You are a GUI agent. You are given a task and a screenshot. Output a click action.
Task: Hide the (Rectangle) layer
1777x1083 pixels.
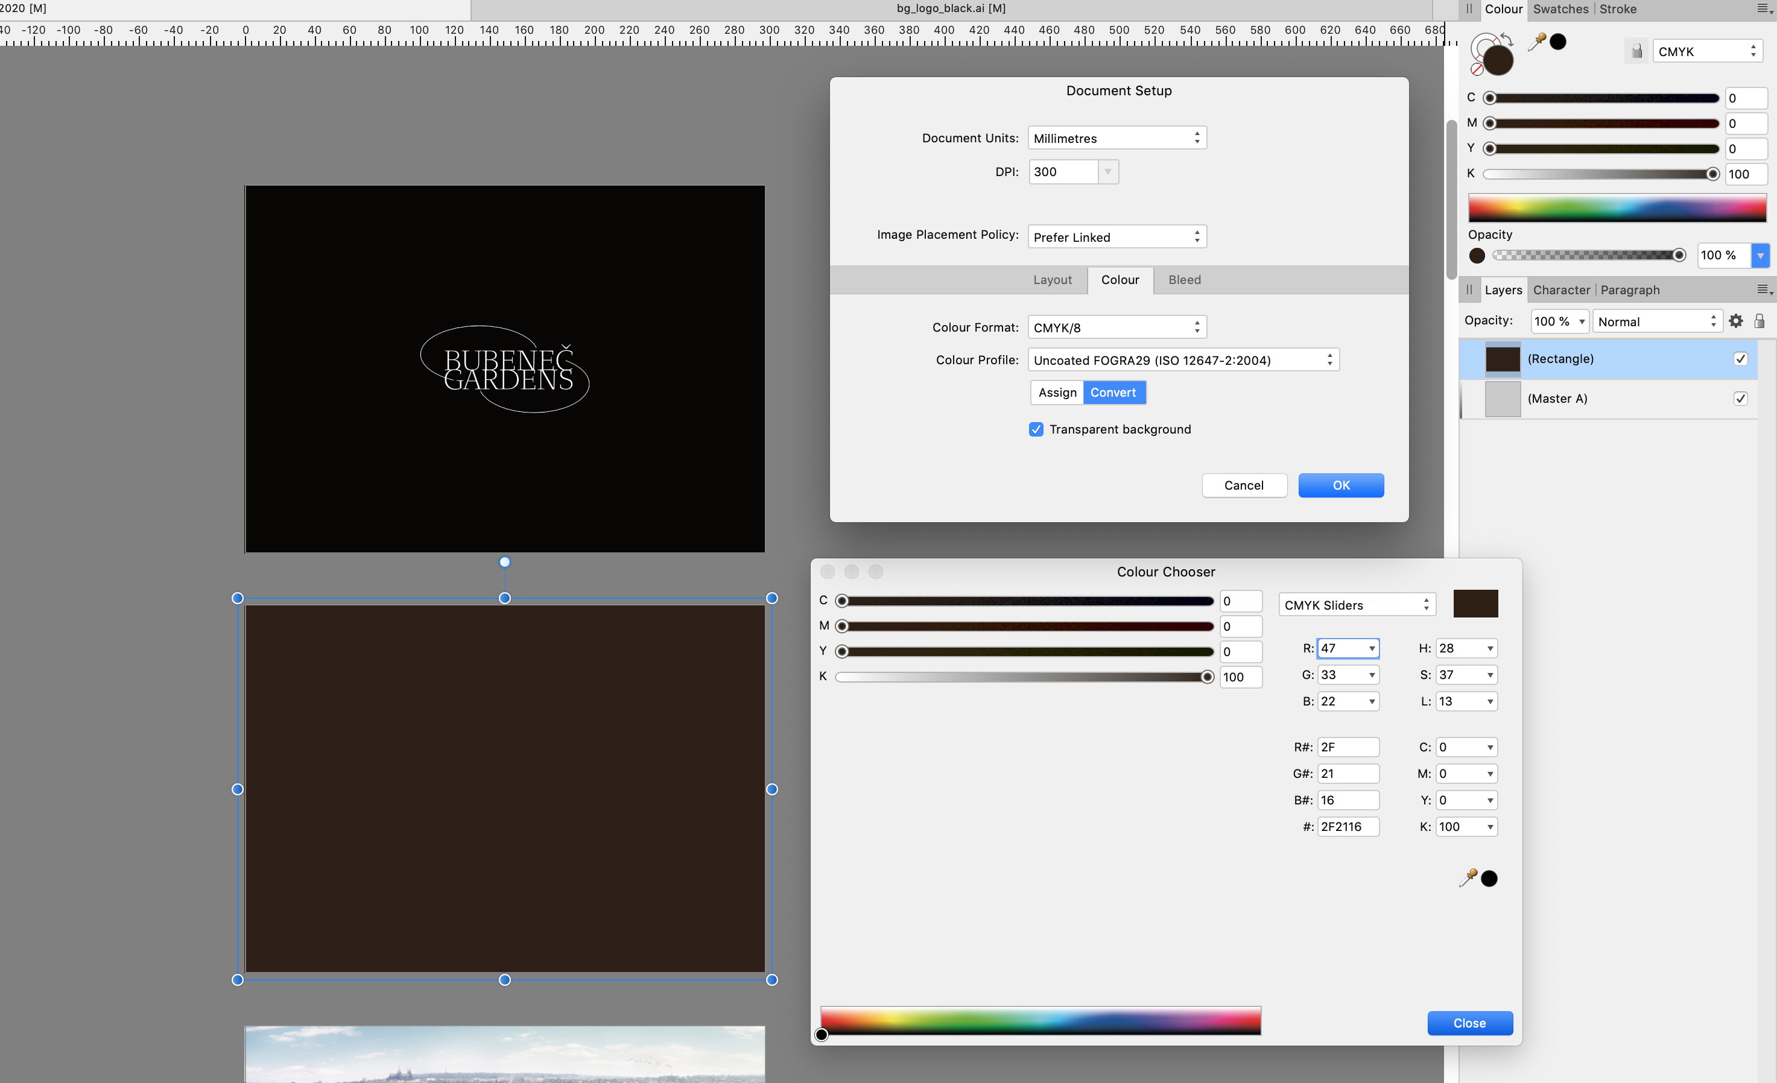click(x=1741, y=359)
